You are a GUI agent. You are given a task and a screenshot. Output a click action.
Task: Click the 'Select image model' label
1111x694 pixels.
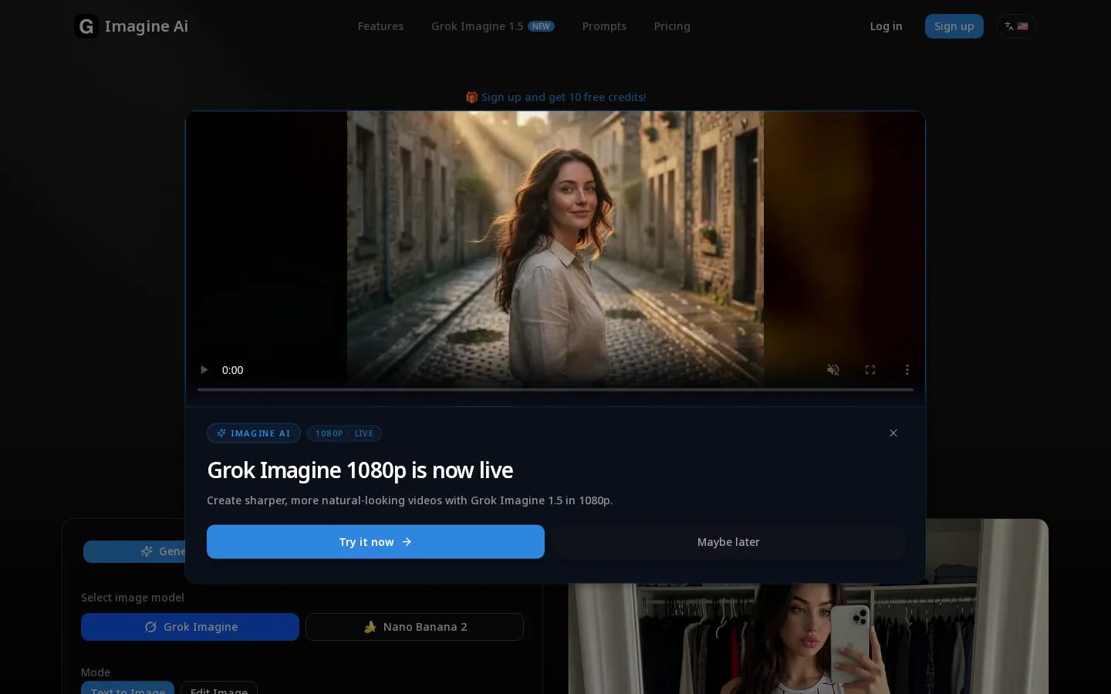(x=133, y=598)
